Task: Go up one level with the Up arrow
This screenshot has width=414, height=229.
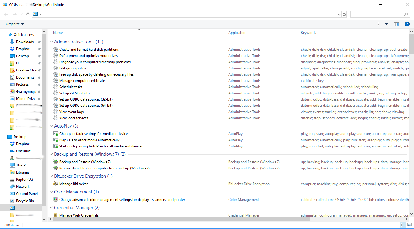Action: coord(28,14)
